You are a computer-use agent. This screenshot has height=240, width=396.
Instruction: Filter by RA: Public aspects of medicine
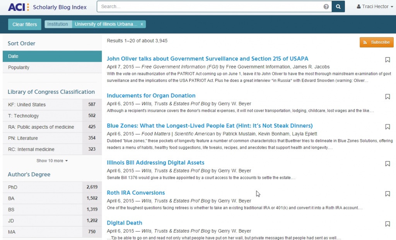[52, 127]
